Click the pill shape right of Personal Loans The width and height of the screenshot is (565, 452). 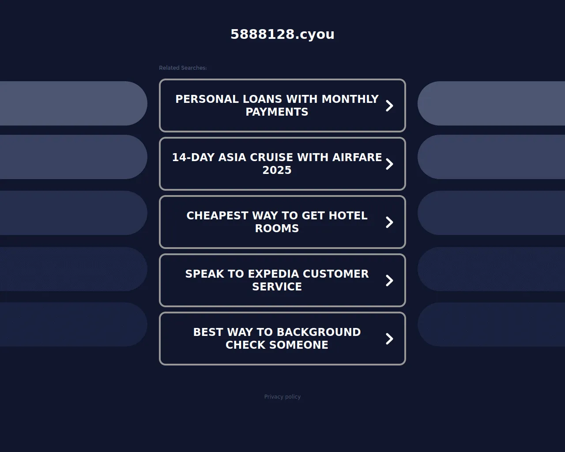pos(491,103)
